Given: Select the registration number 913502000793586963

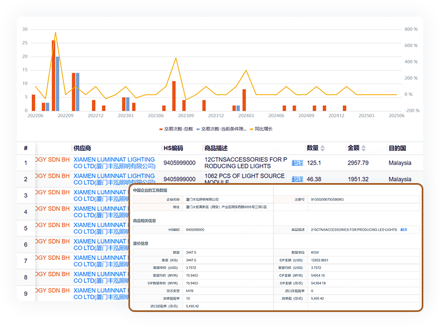Looking at the screenshot, I should (329, 199).
